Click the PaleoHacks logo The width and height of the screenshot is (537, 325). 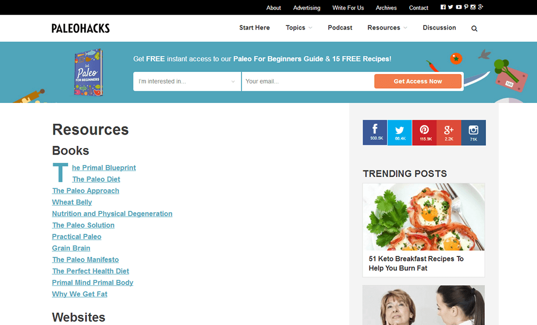click(x=81, y=28)
